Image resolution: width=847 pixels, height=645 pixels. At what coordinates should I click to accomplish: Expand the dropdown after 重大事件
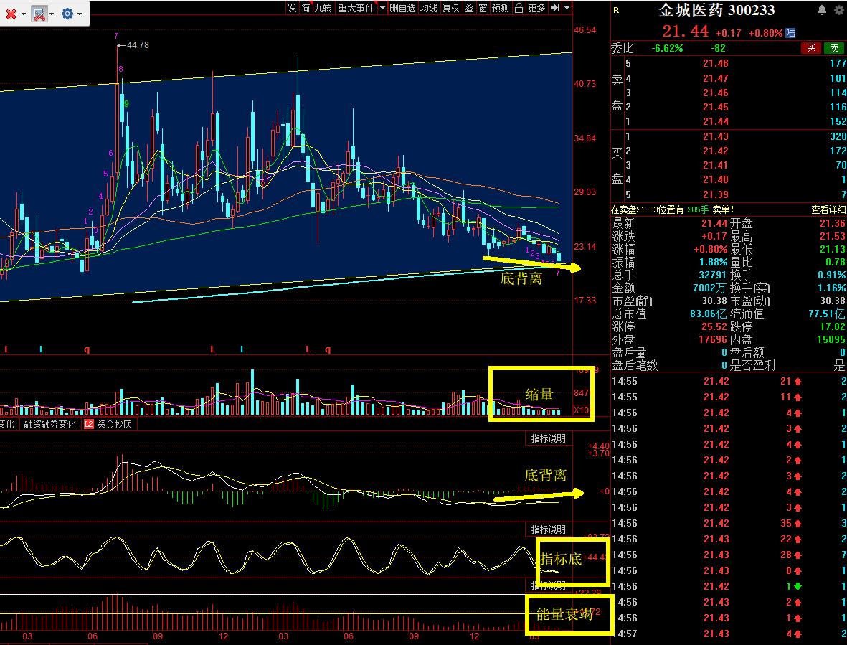tap(382, 8)
